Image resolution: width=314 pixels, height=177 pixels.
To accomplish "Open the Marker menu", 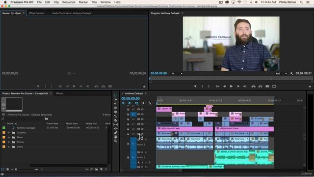I will coord(83,2).
